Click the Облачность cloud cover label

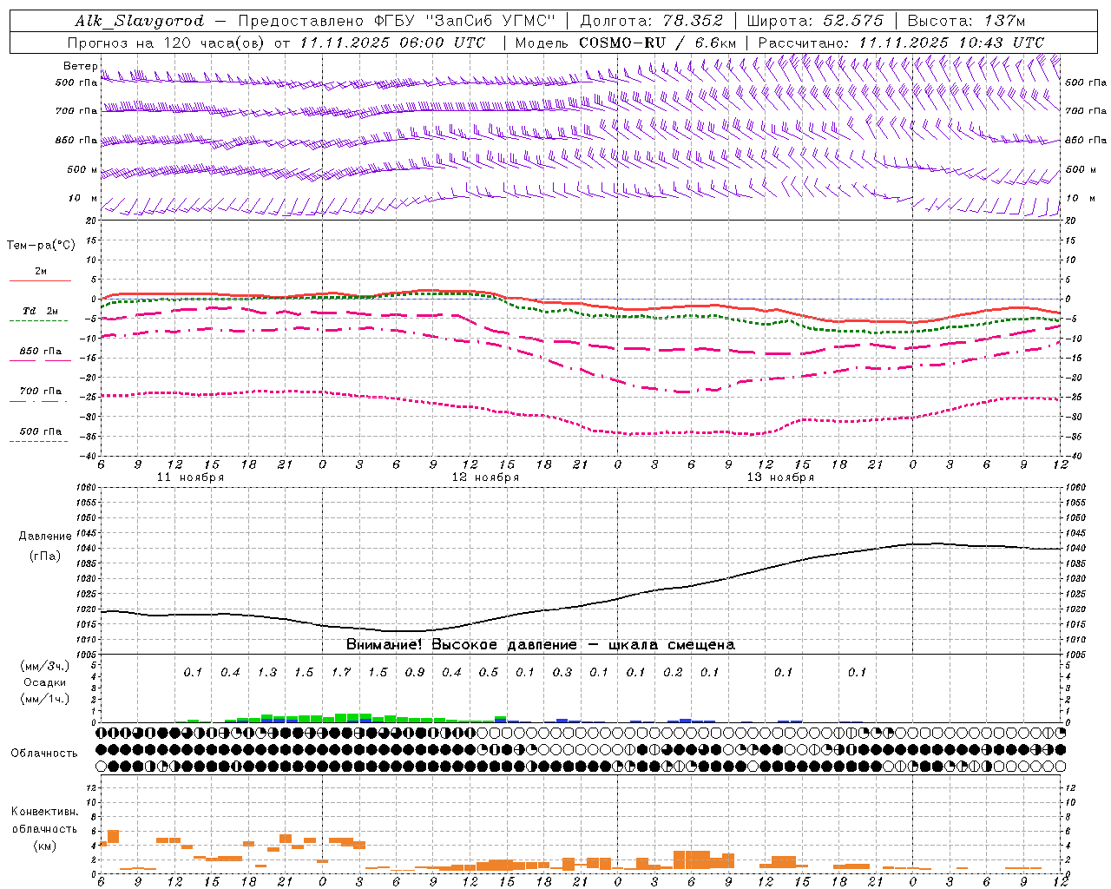(x=43, y=754)
